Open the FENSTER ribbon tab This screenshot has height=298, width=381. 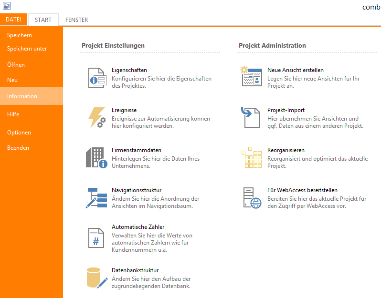coord(76,20)
